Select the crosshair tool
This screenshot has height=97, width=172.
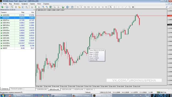[114, 7]
